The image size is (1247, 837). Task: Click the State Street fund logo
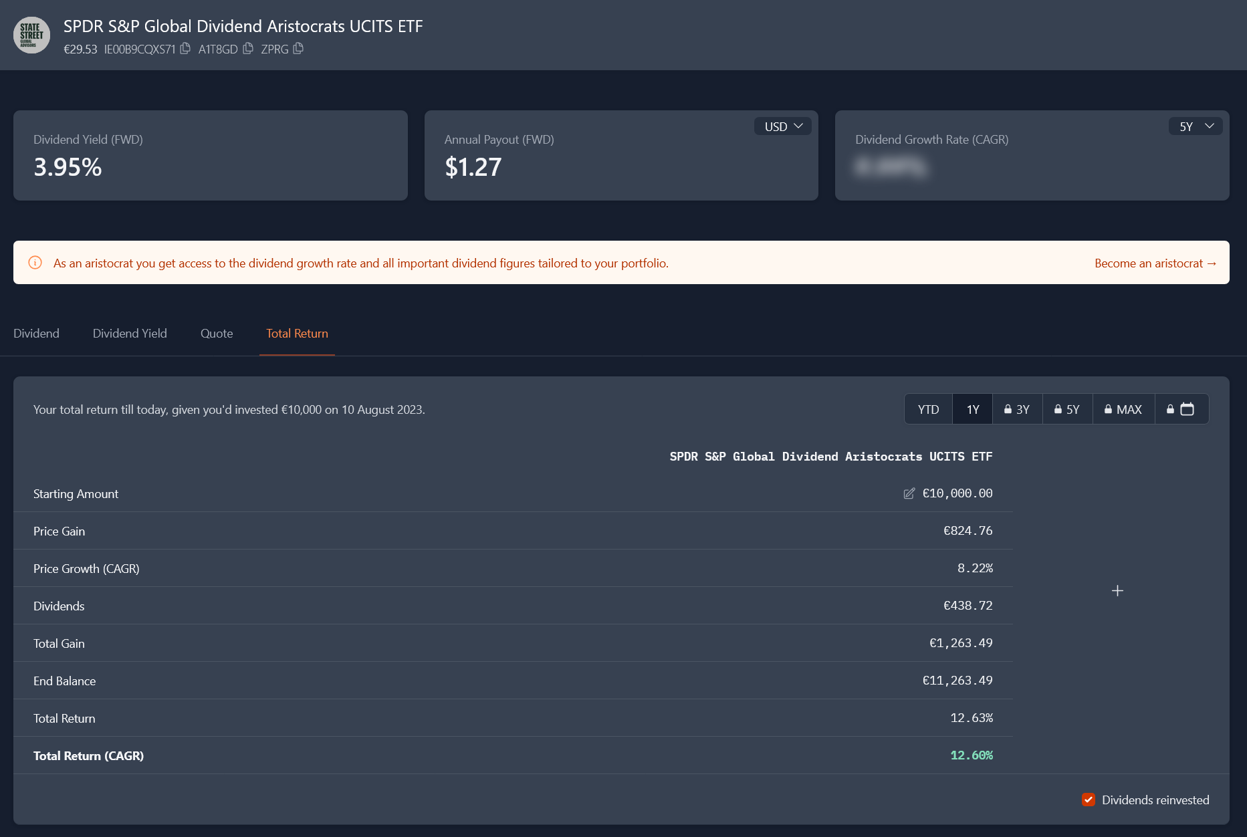coord(31,35)
